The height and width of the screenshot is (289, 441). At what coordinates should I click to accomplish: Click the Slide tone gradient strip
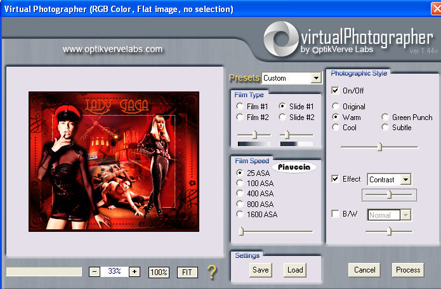[x=297, y=144]
